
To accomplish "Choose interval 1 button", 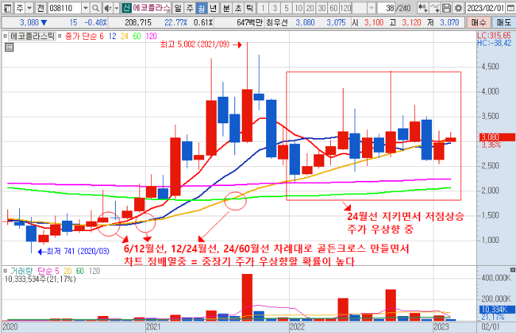I will 263,7.
